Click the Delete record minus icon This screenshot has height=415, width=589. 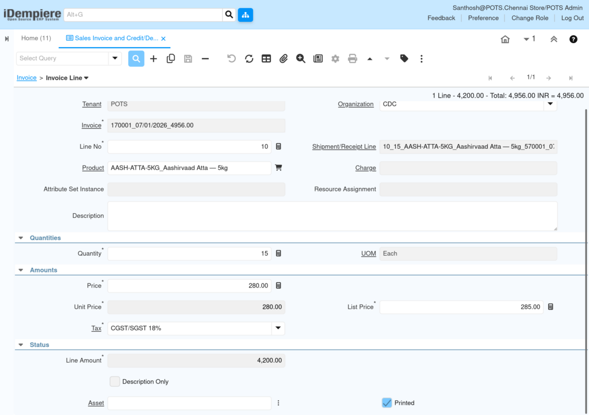(x=205, y=59)
